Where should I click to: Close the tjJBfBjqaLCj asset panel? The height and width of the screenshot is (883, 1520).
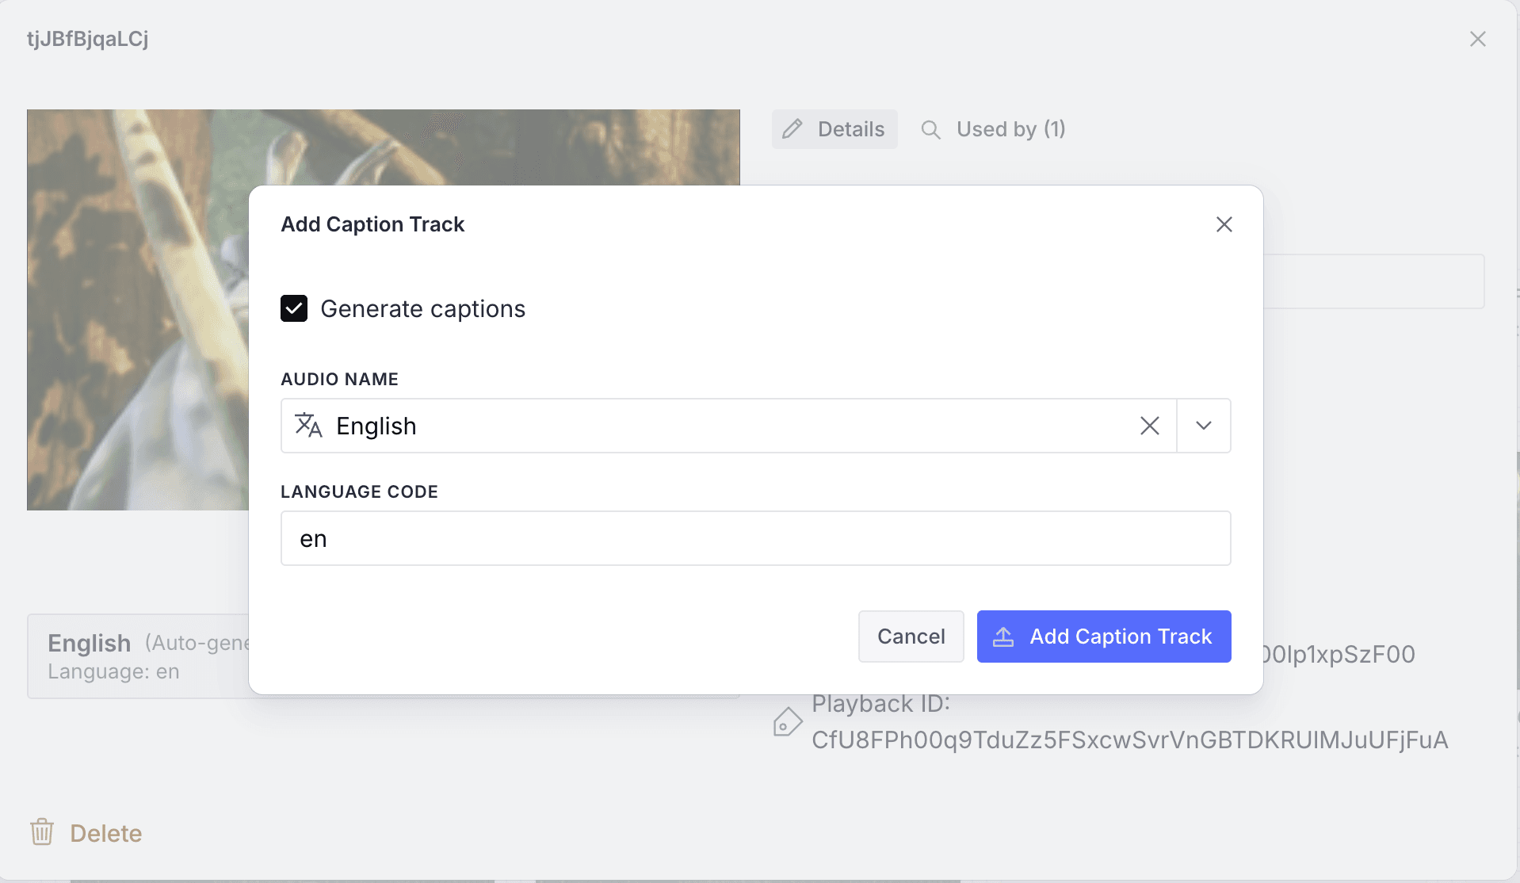(1477, 39)
